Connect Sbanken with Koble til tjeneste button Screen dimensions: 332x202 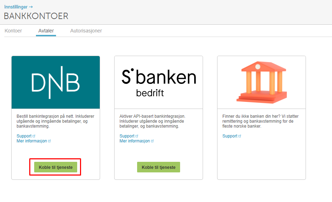tap(159, 167)
